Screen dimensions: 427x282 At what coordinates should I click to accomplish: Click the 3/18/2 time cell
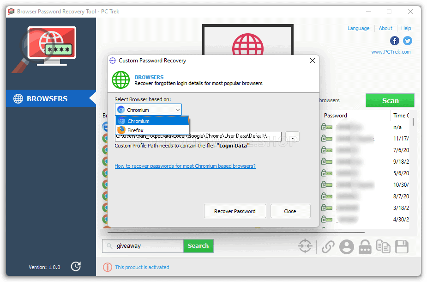coord(402,208)
